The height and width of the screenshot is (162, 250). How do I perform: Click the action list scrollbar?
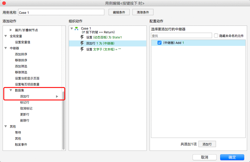[x=64, y=120]
